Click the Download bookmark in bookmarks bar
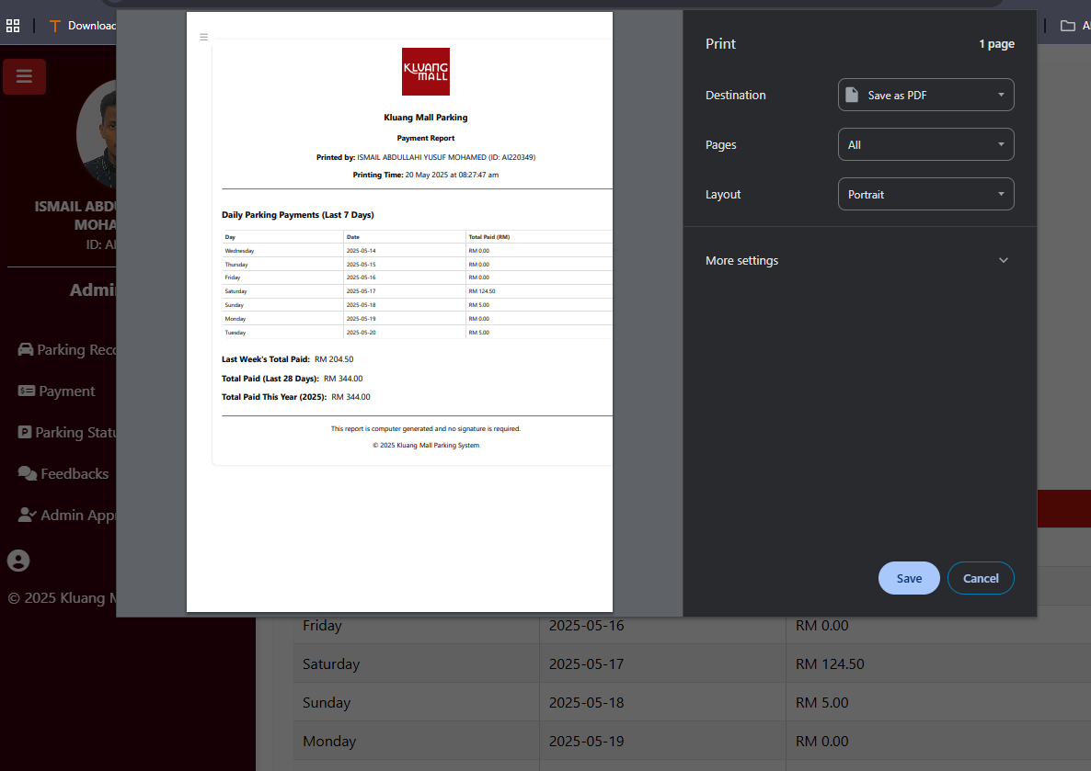The height and width of the screenshot is (771, 1091). (82, 26)
